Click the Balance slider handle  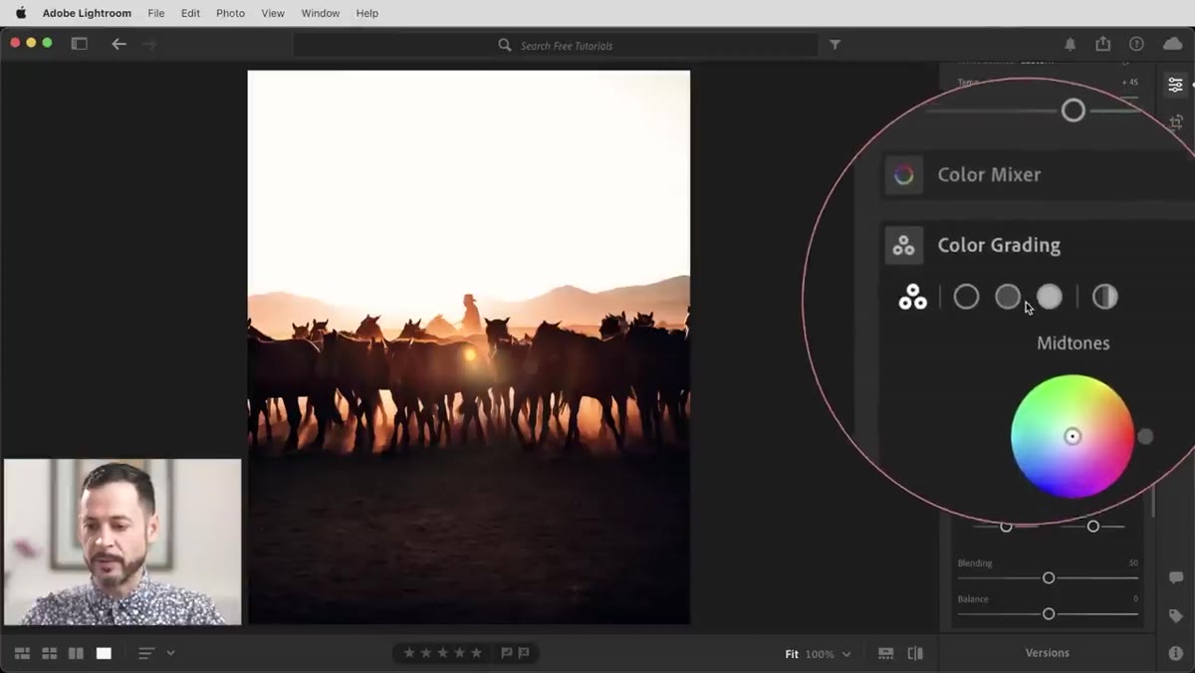(1049, 614)
